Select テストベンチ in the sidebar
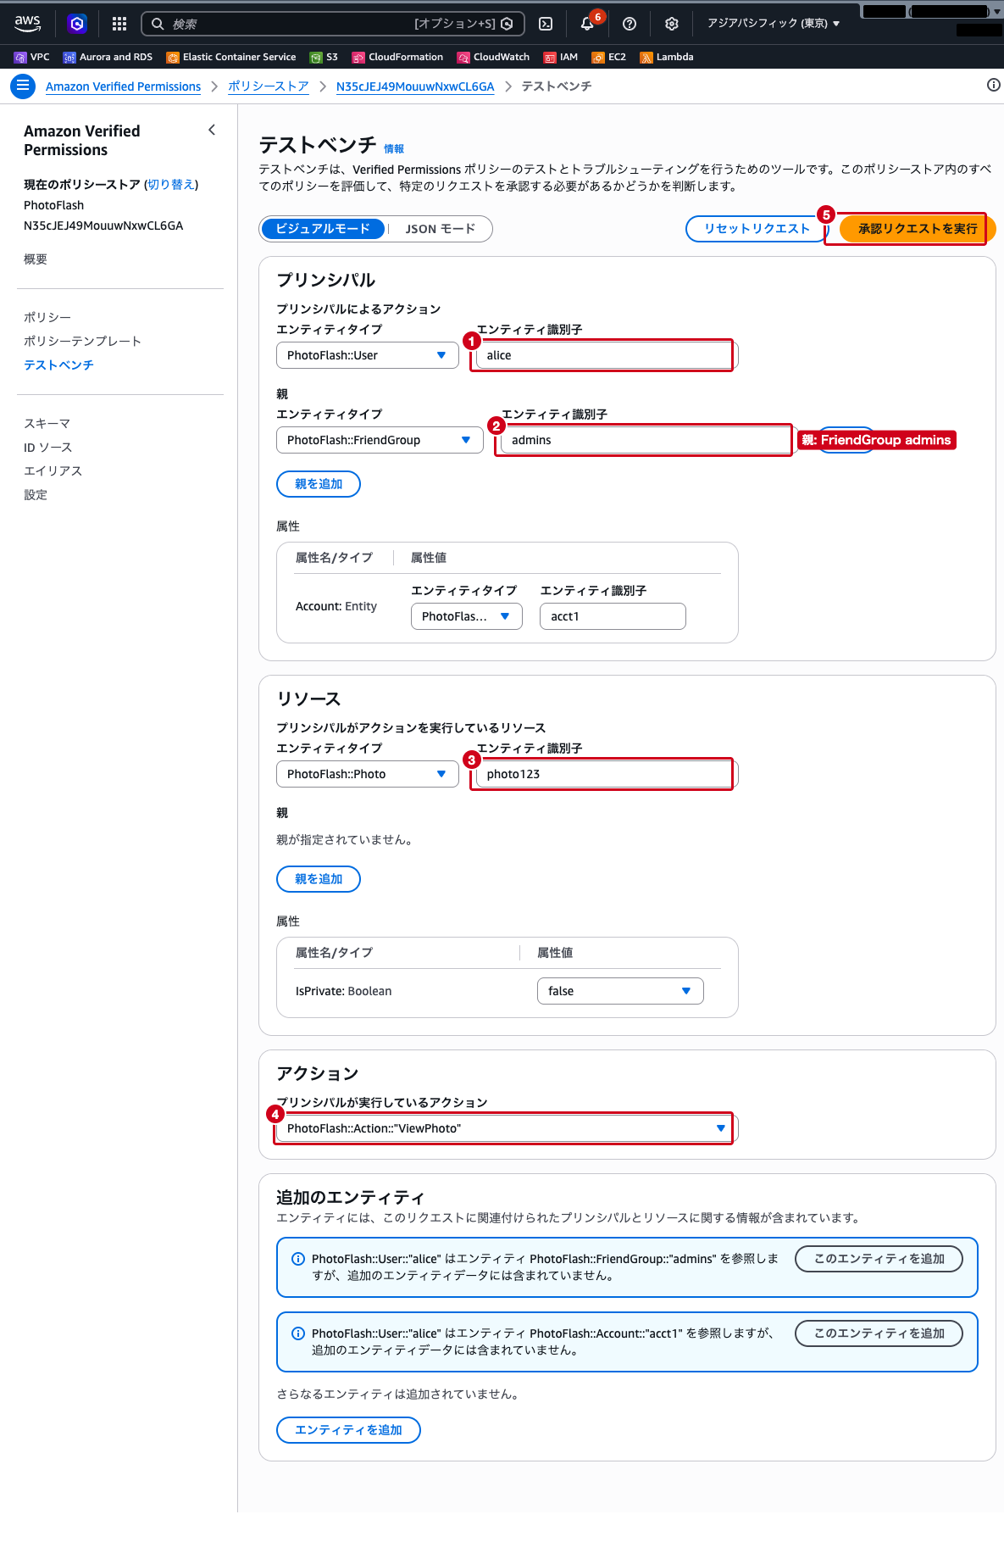This screenshot has width=1004, height=1542. (58, 365)
